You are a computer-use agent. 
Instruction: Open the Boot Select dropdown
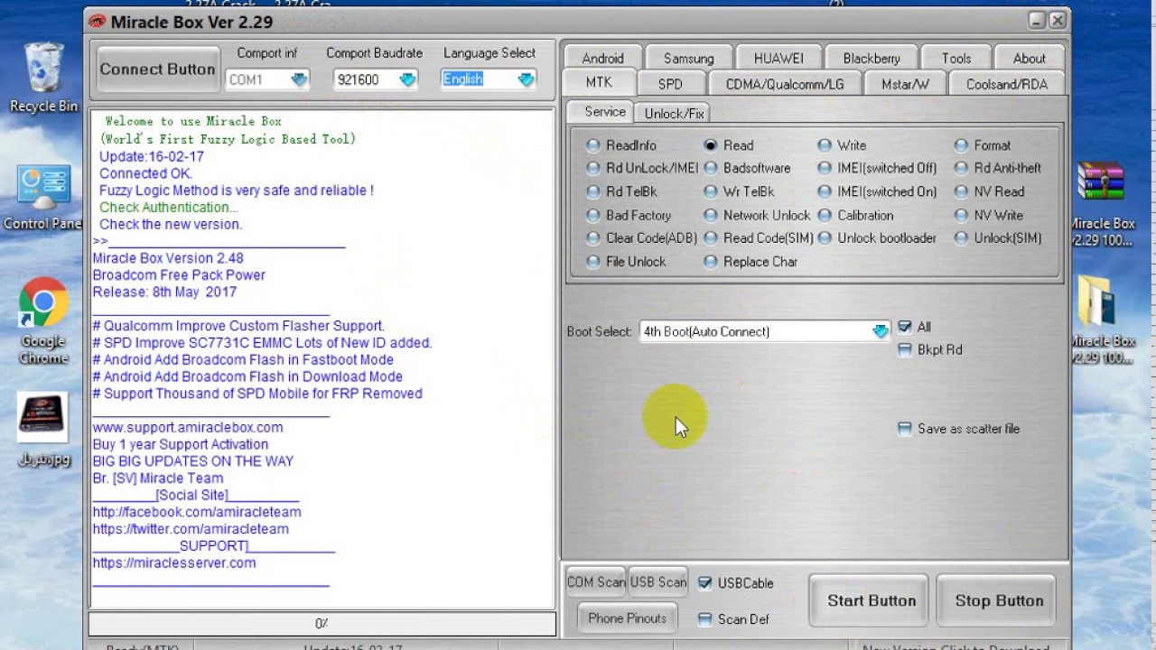tap(879, 331)
